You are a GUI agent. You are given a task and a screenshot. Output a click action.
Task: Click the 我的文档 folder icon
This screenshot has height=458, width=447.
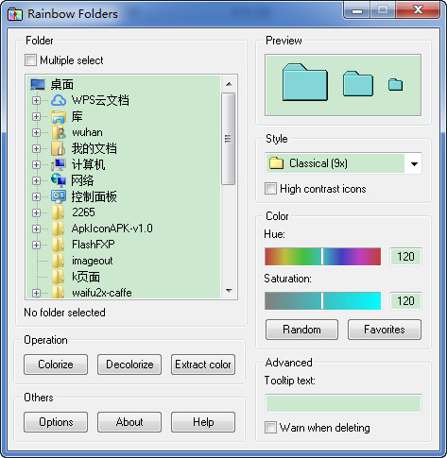coord(59,148)
